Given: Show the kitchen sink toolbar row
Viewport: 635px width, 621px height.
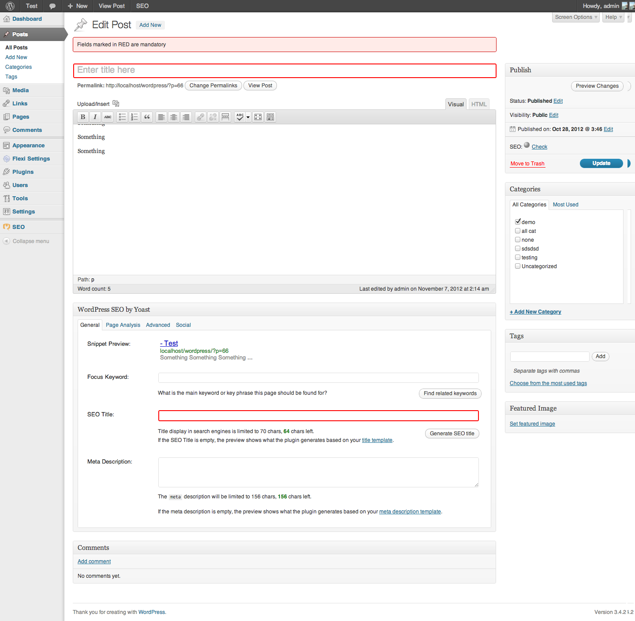Looking at the screenshot, I should click(270, 117).
